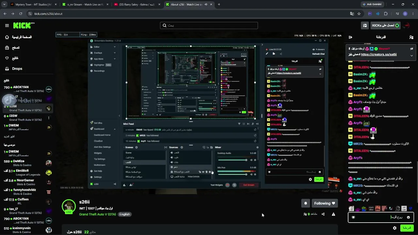
Task: Add a source with the plus icon in Streamlabs
Action: point(182,148)
